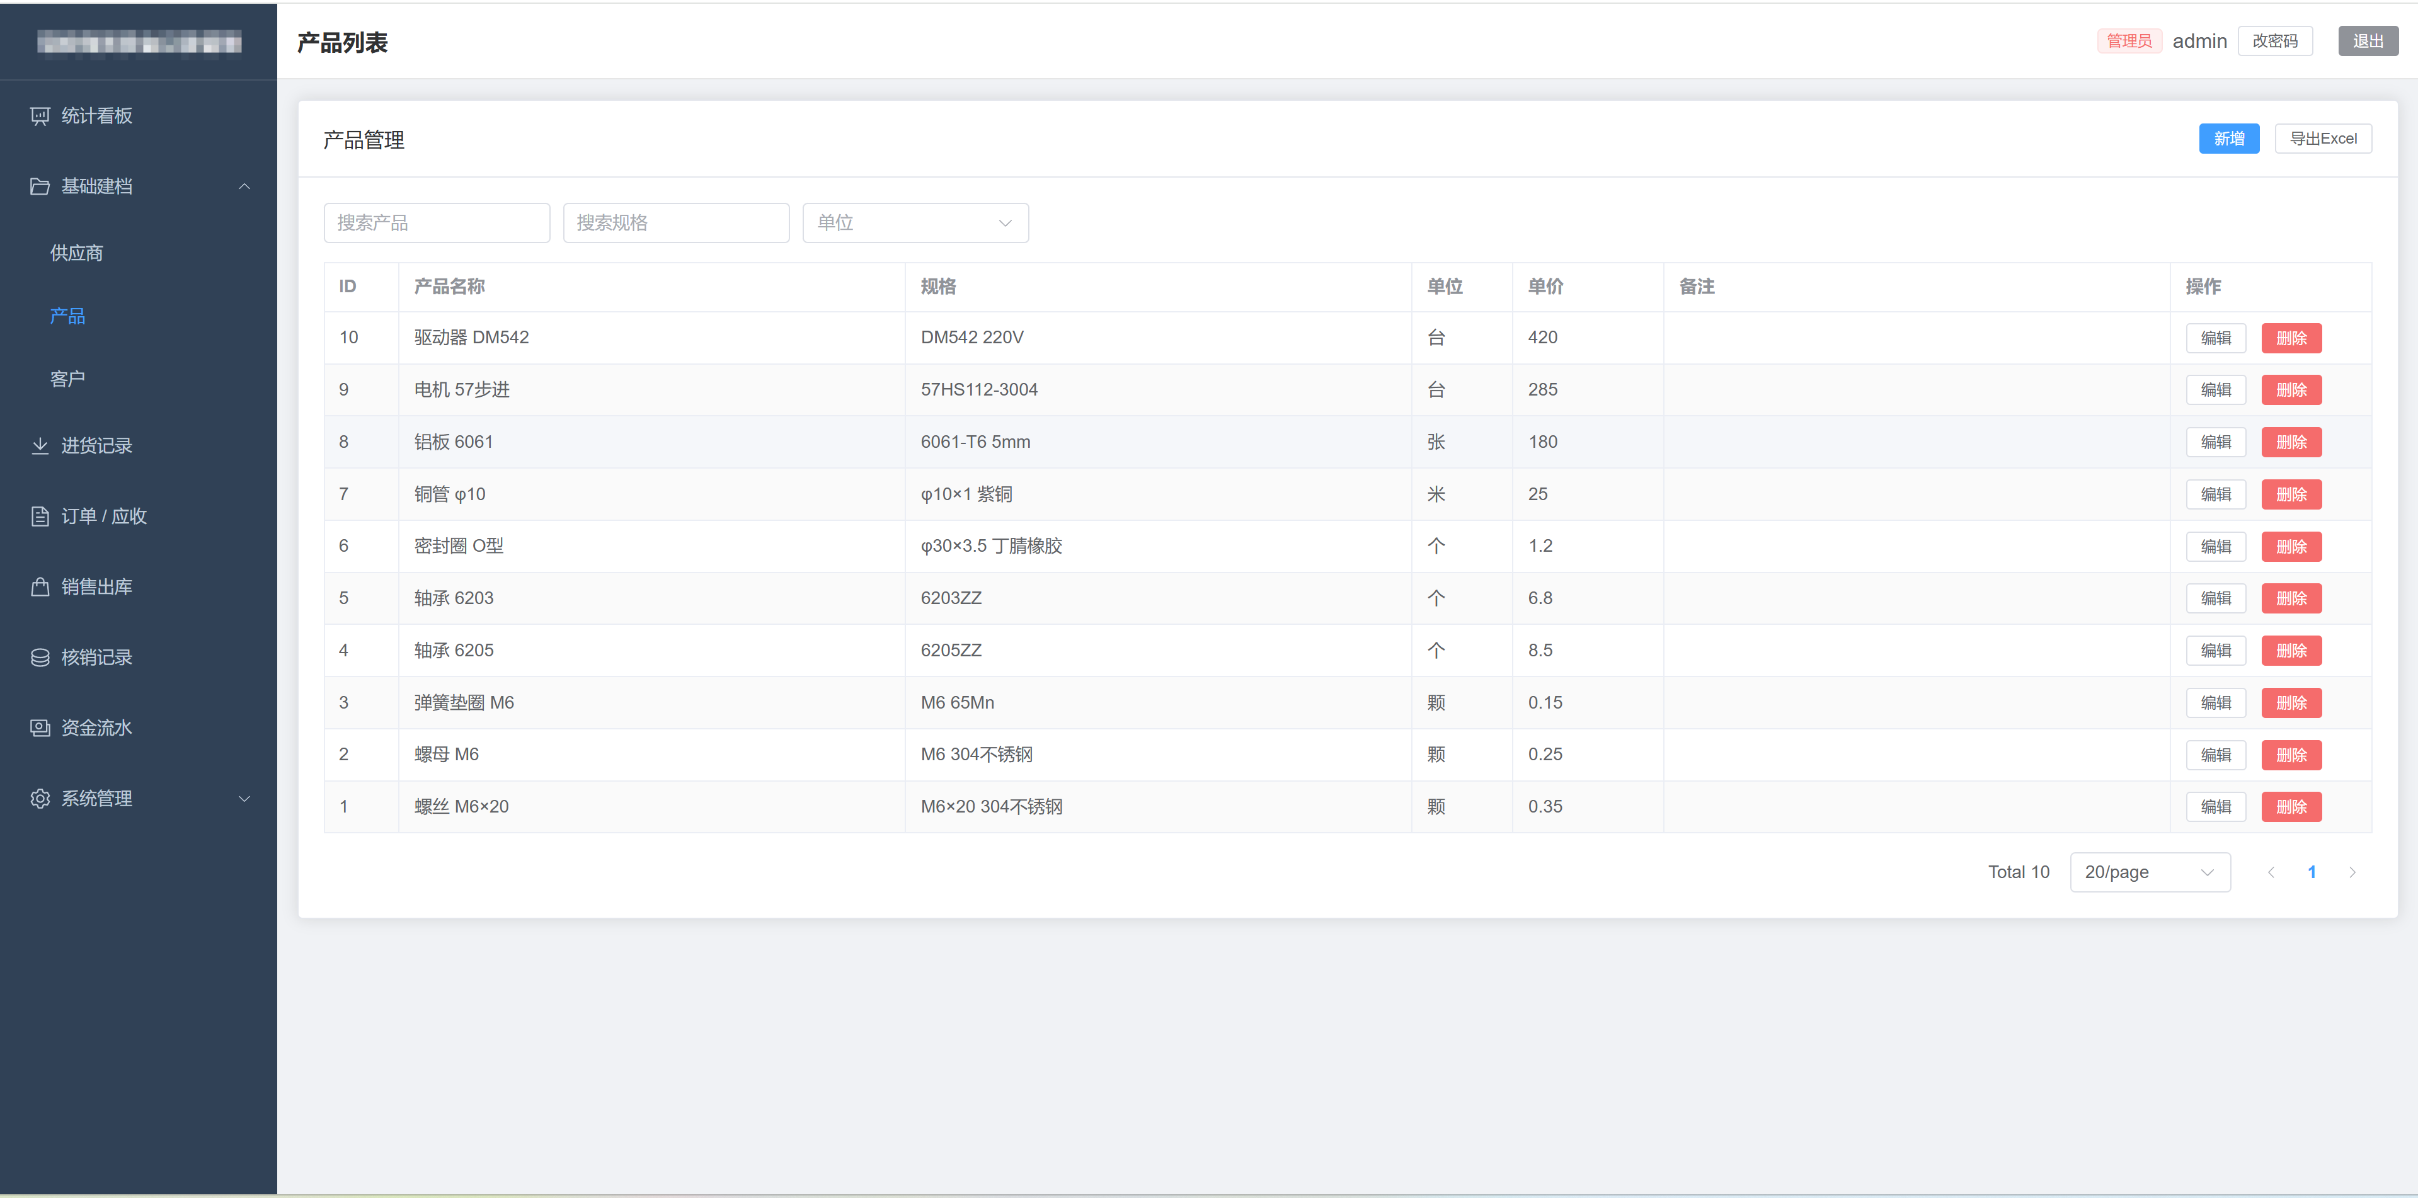Edit the 电机 57步进 row
The width and height of the screenshot is (2418, 1198).
point(2215,389)
